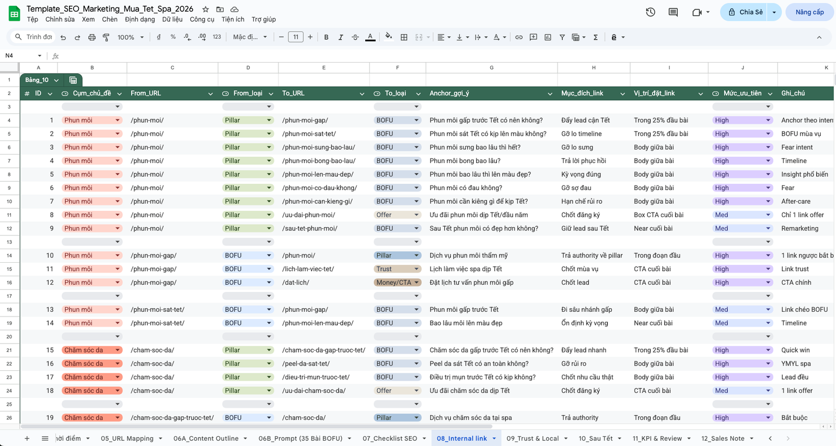Apply percent format icon

point(173,37)
